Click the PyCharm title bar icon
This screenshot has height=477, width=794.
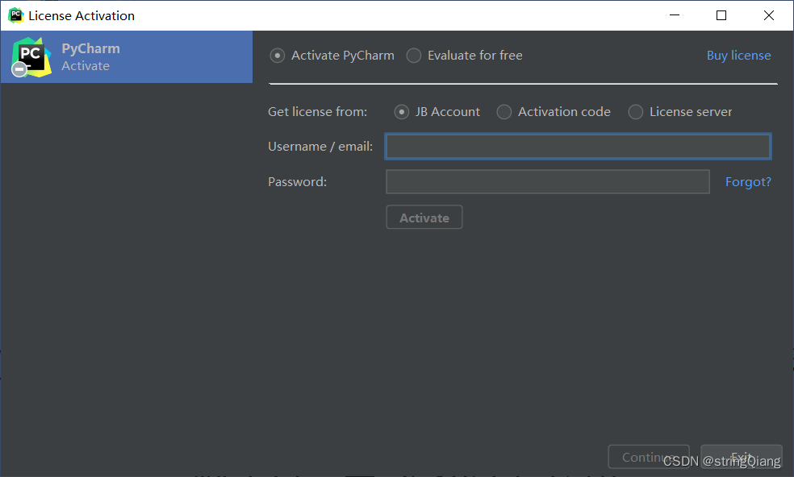15,15
